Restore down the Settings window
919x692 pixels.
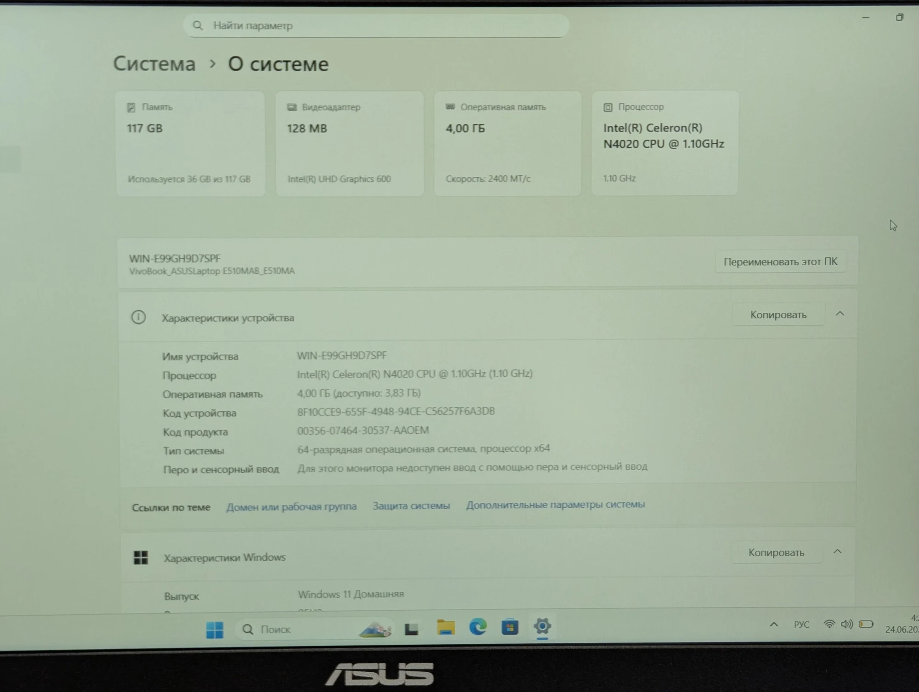[899, 17]
